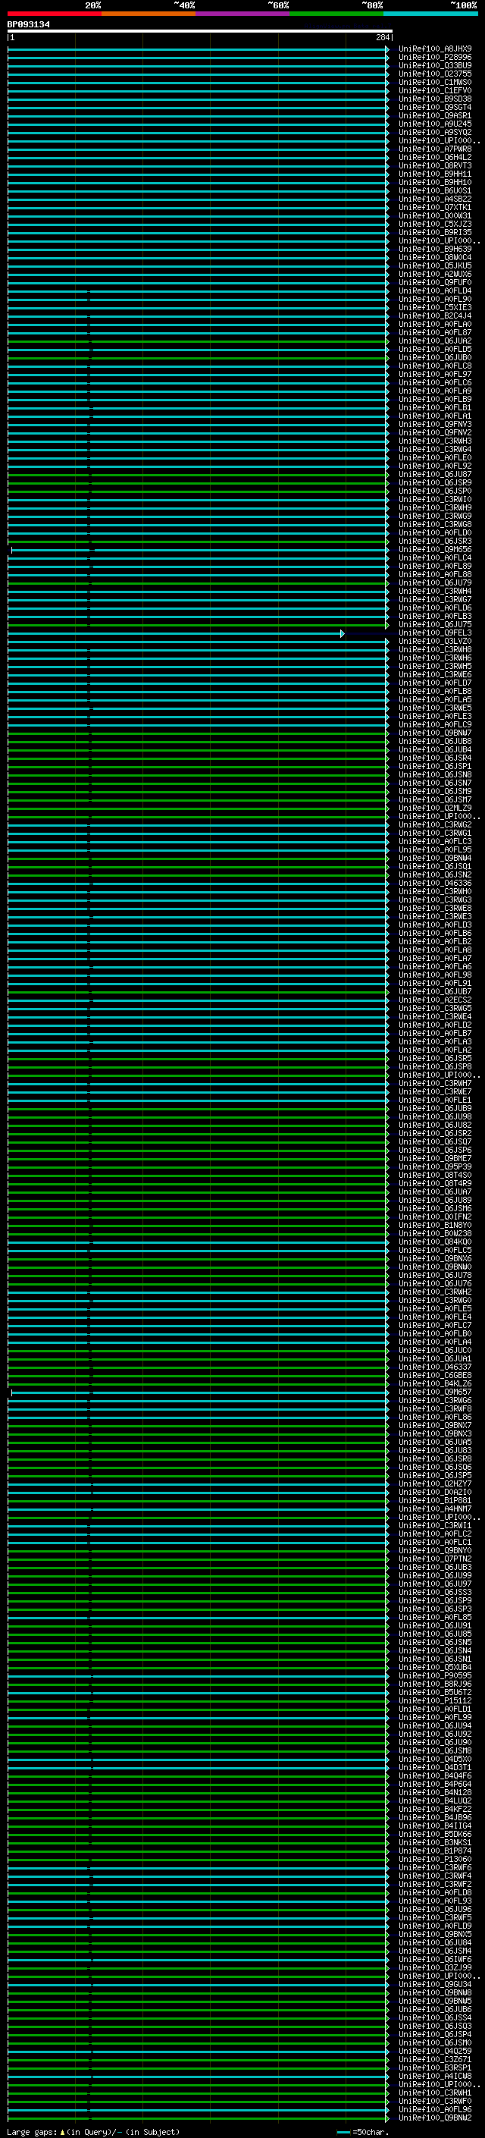The image size is (485, 2138).
Task: Select the UniRef100_B9SD38 label
Action: 435,99
